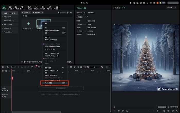Click the メディアをインポート plus tile

click(x=29, y=23)
